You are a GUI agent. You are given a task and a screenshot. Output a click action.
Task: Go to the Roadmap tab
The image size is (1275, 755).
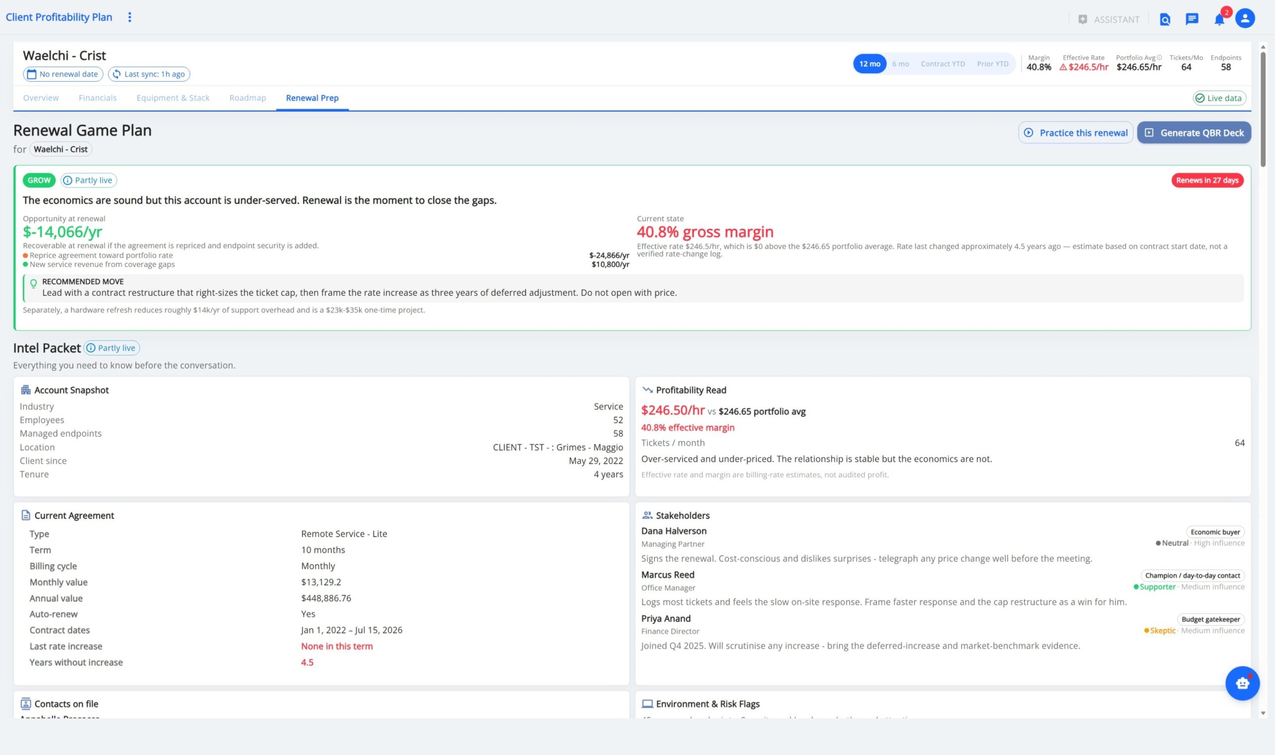coord(247,98)
